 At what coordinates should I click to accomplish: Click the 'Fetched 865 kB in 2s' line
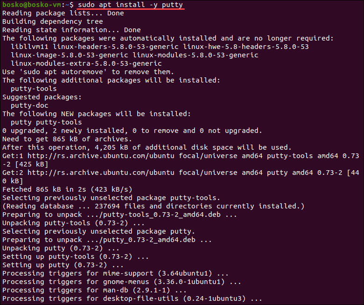67,189
